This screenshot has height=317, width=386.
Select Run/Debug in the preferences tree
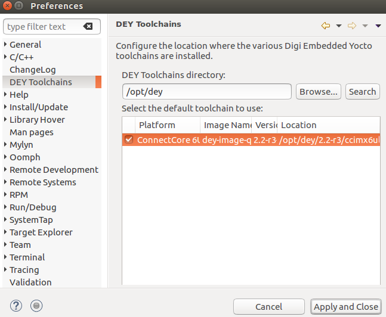33,207
